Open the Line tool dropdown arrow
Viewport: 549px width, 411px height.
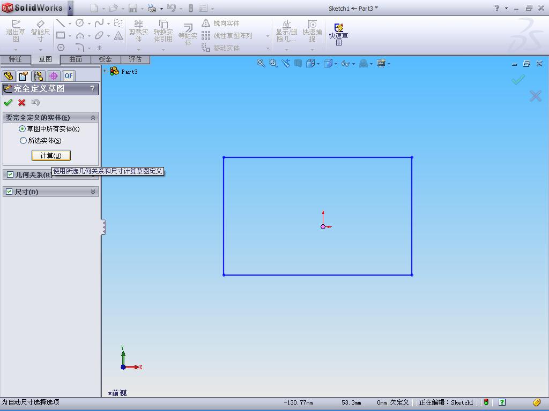[70, 24]
